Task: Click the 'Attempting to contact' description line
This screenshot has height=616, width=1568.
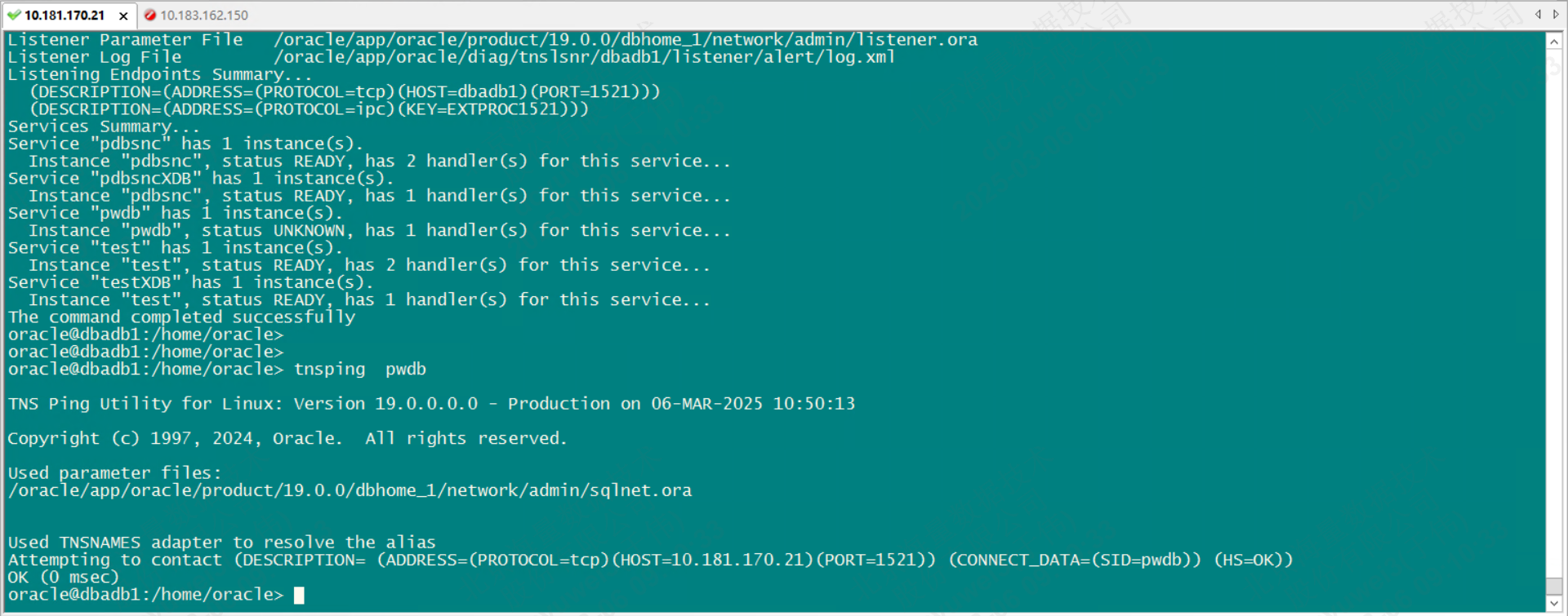Action: click(650, 561)
